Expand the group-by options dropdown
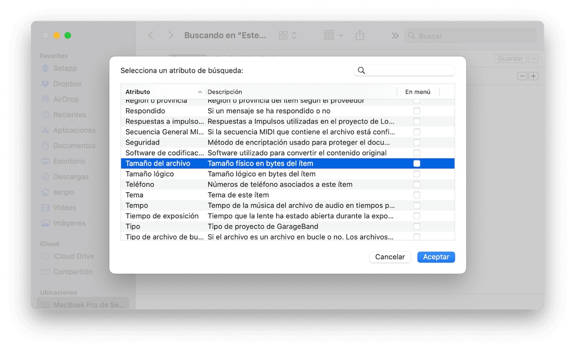Screen dimensions: 575x350 333,35
